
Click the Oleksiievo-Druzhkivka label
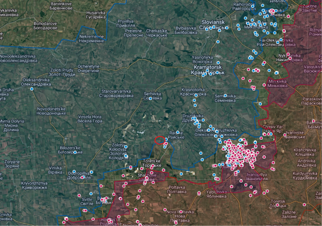click(x=216, y=132)
